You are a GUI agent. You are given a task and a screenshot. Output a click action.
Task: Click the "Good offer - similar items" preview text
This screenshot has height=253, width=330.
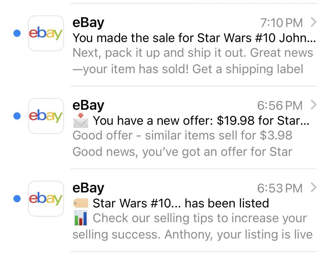[182, 135]
